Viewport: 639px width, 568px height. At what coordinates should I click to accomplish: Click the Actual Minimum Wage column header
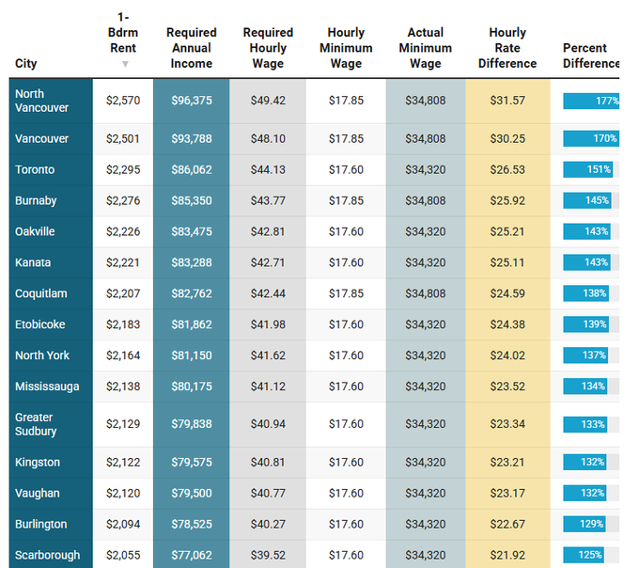(x=425, y=48)
